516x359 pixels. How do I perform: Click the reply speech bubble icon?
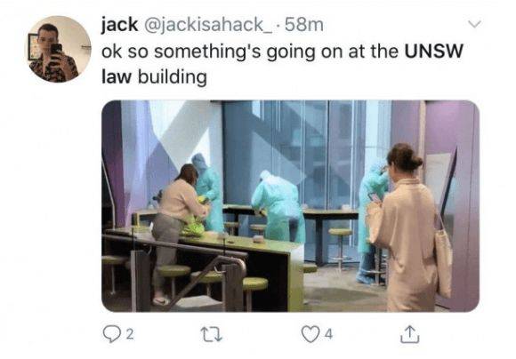(112, 334)
